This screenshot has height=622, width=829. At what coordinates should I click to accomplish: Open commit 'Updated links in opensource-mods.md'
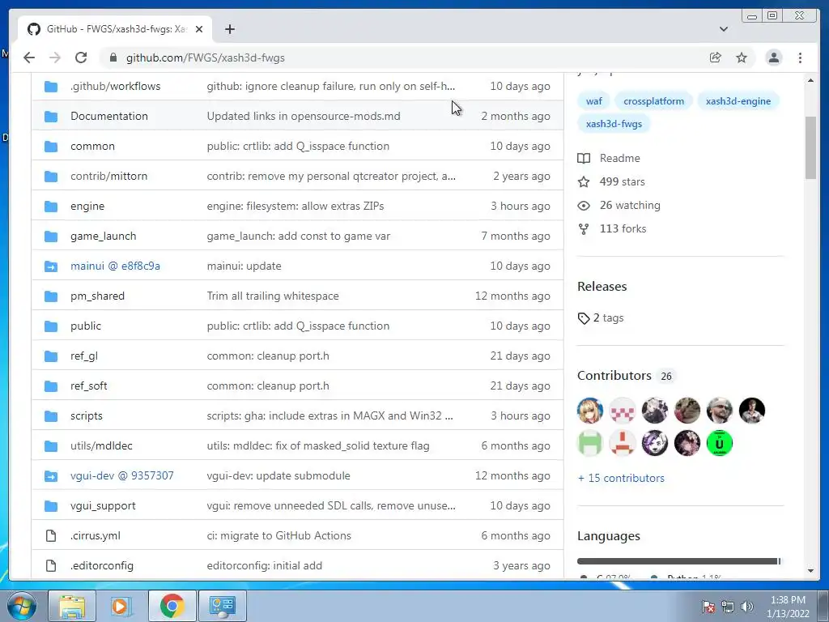(304, 117)
